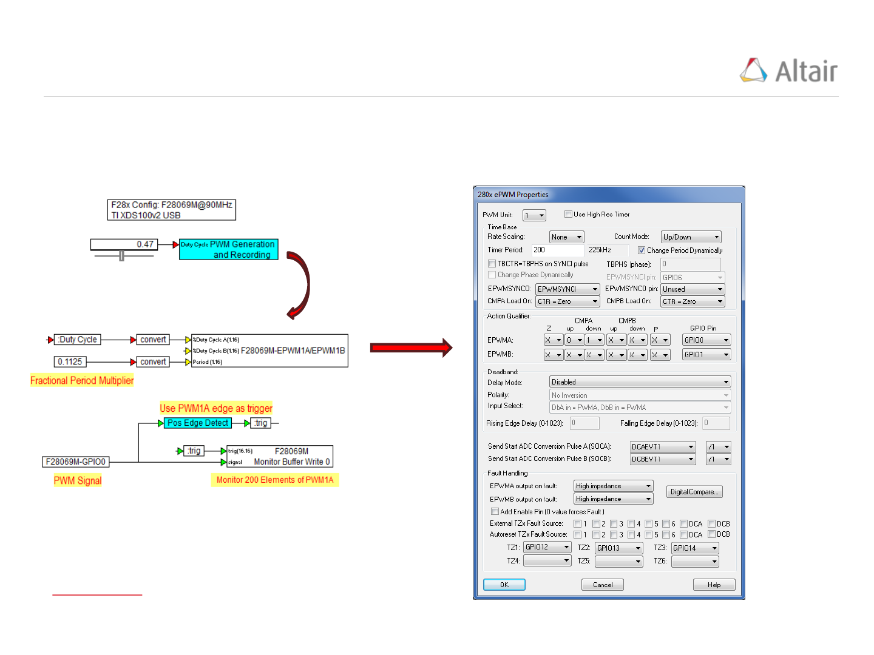The width and height of the screenshot is (874, 655).
Task: Select the F28069M-EPWM1A/EPWM1B block
Action: (x=270, y=351)
